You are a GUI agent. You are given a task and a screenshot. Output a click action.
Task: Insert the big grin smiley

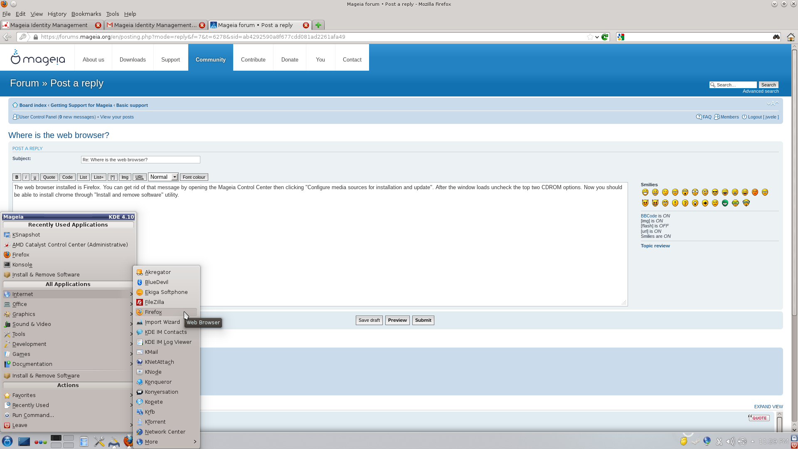click(x=645, y=192)
